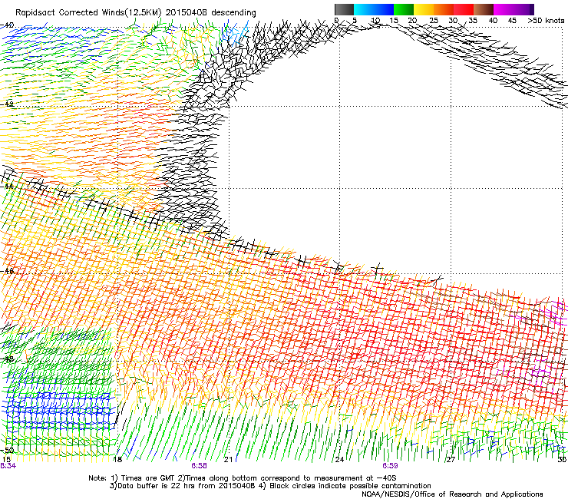568x499 pixels.
Task: Click the '27' longitude axis label
Action: click(x=451, y=459)
